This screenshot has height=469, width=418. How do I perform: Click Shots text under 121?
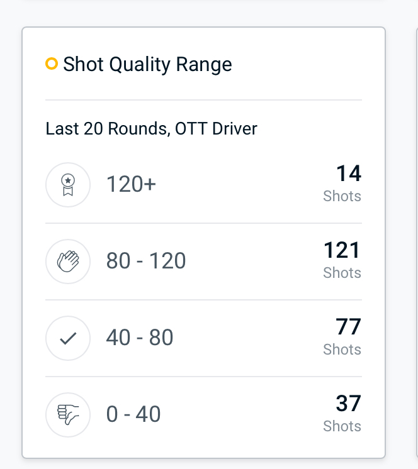[342, 273]
